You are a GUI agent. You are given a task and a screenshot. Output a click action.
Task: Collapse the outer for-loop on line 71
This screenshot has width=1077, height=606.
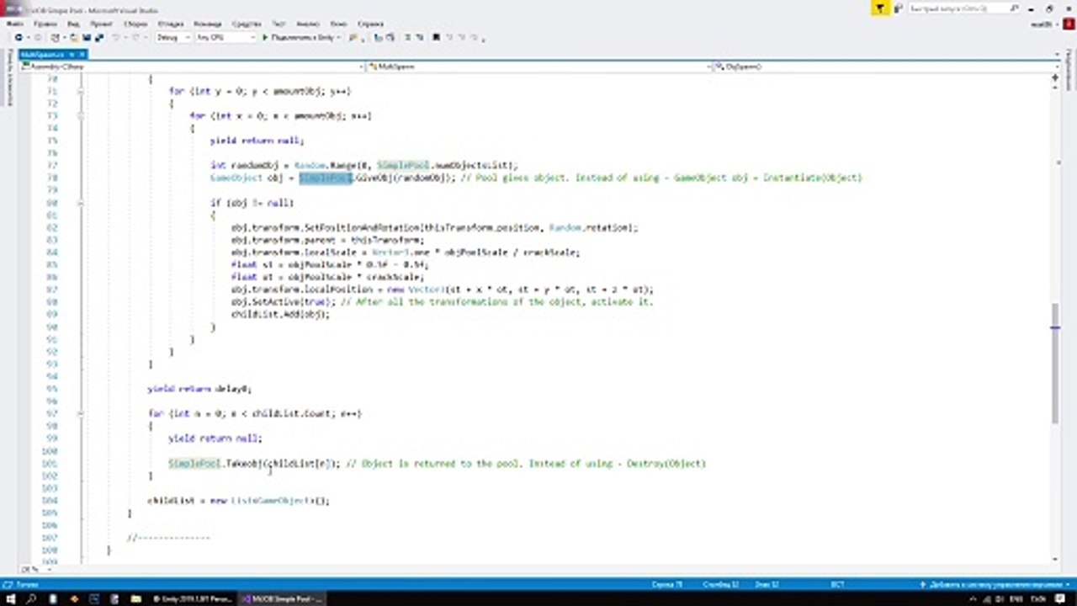tap(81, 91)
